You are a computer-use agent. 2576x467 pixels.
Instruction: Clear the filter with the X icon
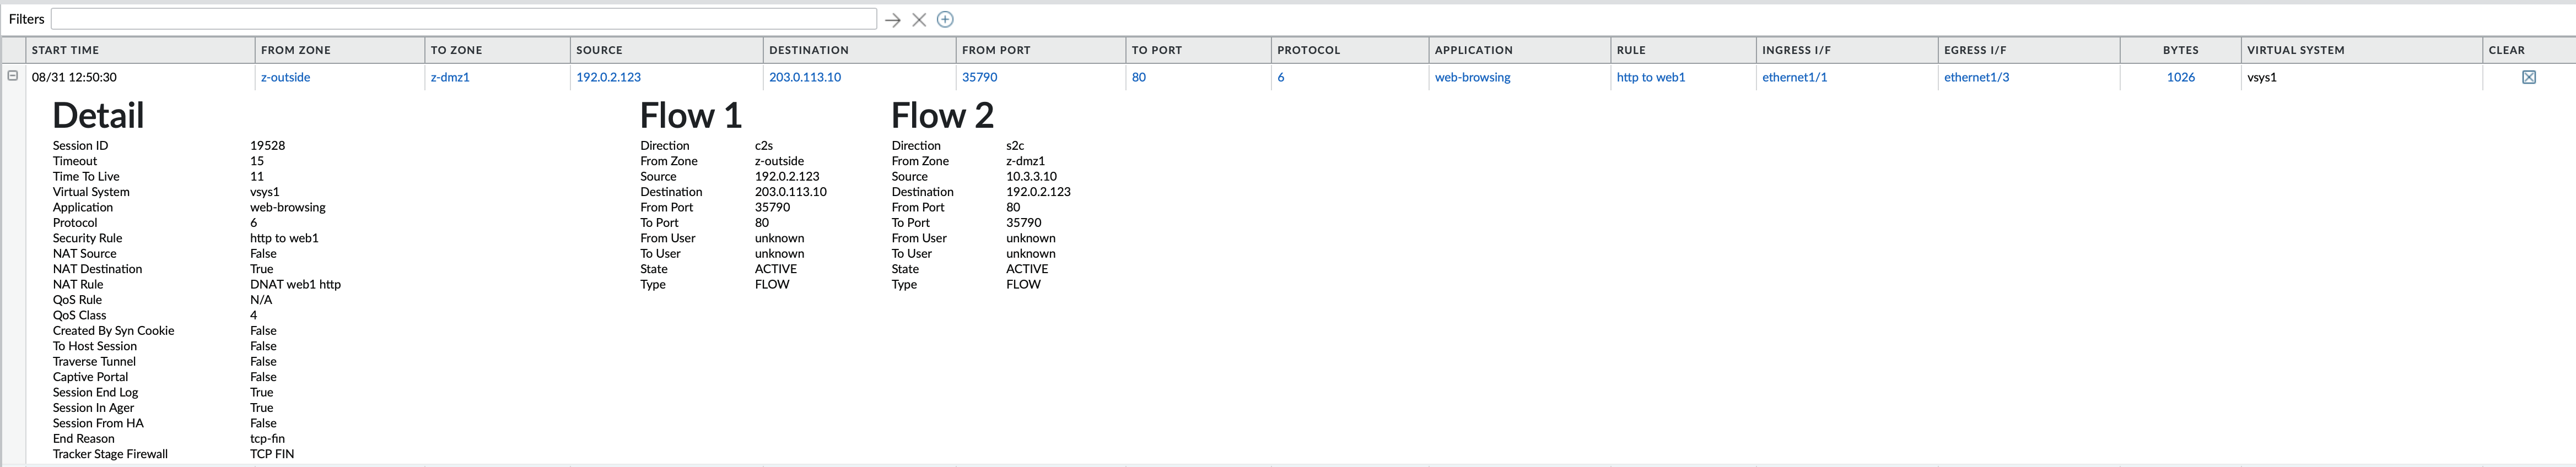point(919,20)
